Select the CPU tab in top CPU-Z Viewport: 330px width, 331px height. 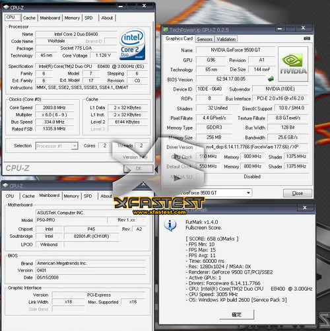(13, 17)
